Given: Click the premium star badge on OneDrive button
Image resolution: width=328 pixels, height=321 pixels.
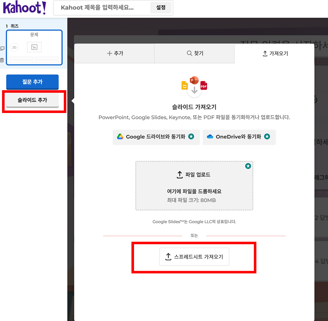Looking at the screenshot, I should click(x=267, y=137).
